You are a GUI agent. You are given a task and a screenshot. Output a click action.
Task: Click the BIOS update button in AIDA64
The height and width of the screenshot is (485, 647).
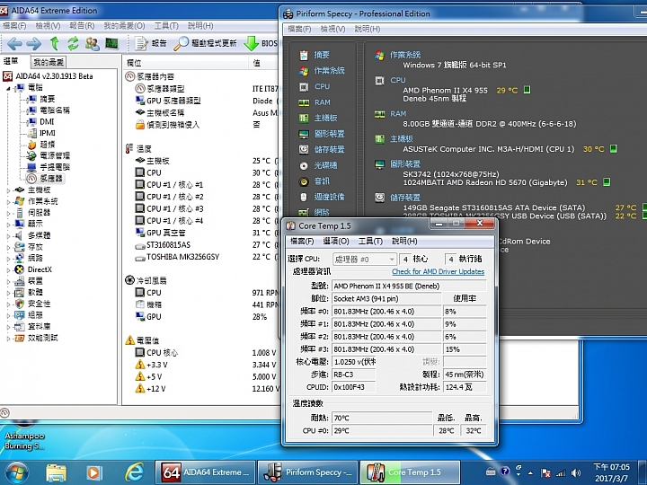(x=261, y=43)
